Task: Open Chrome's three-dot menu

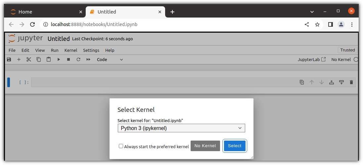Action: coord(352,24)
